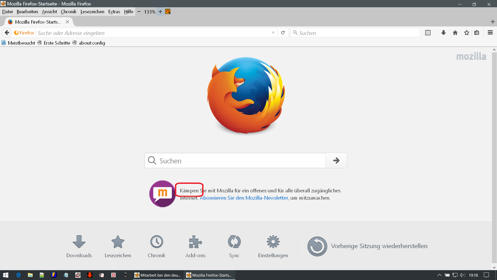Click the home toolbar icon
Viewport: 497px width, 280px height.
(455, 33)
